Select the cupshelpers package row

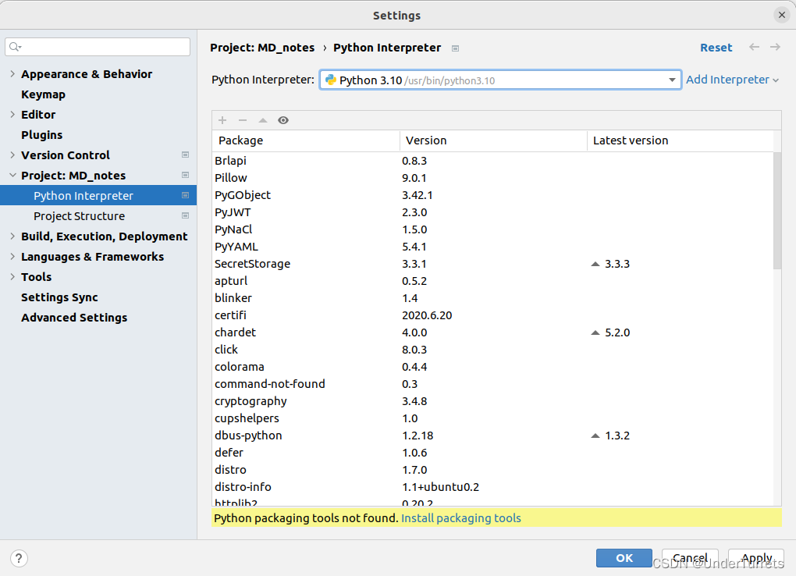point(493,418)
